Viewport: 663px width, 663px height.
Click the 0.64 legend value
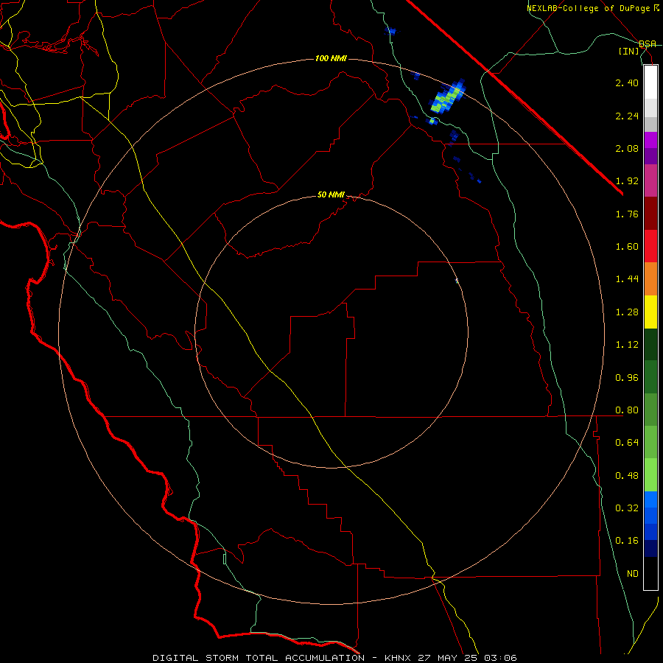627,443
